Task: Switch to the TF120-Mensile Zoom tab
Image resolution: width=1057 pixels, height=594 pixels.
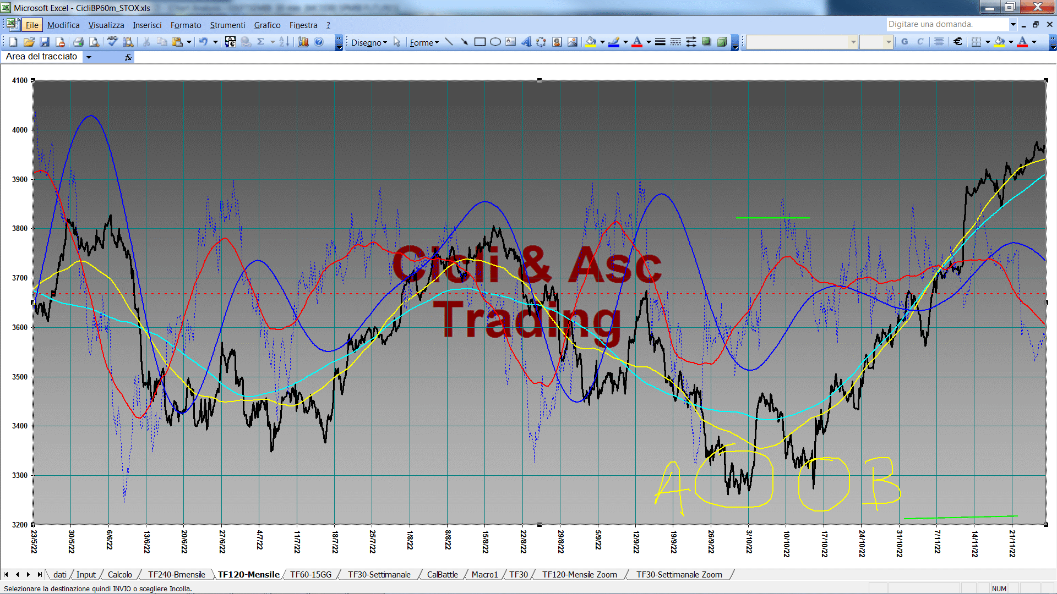Action: point(580,575)
